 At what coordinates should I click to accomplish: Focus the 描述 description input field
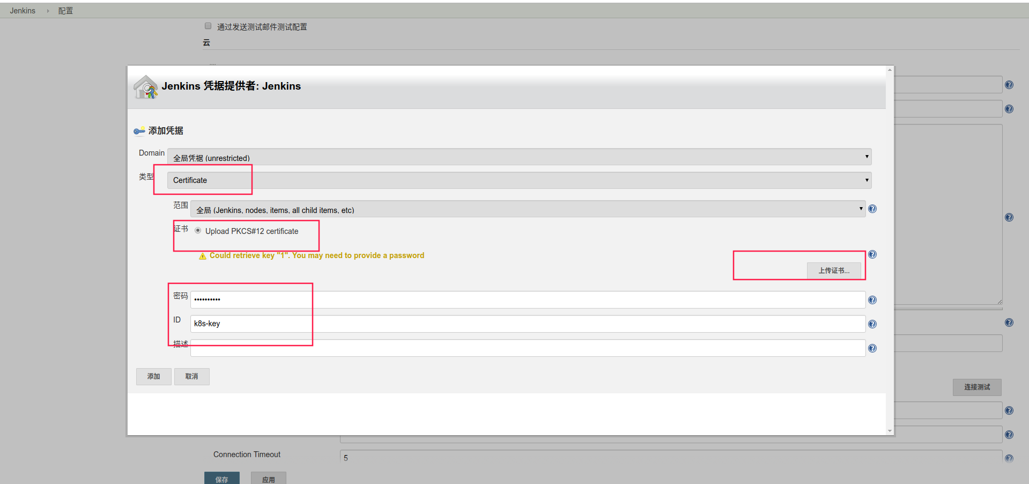(528, 348)
